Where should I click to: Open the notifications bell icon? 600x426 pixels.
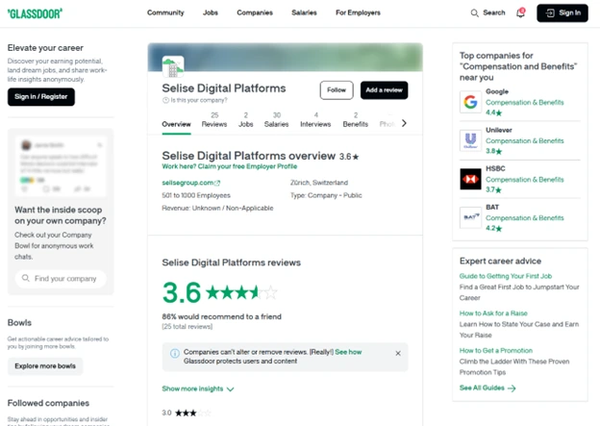point(520,13)
